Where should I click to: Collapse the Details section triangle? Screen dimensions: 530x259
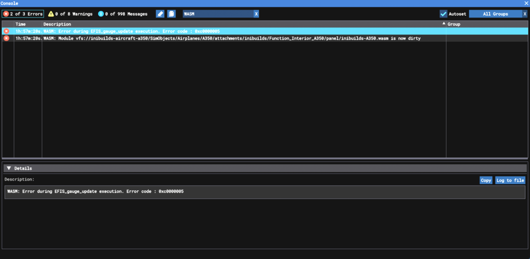pyautogui.click(x=9, y=168)
